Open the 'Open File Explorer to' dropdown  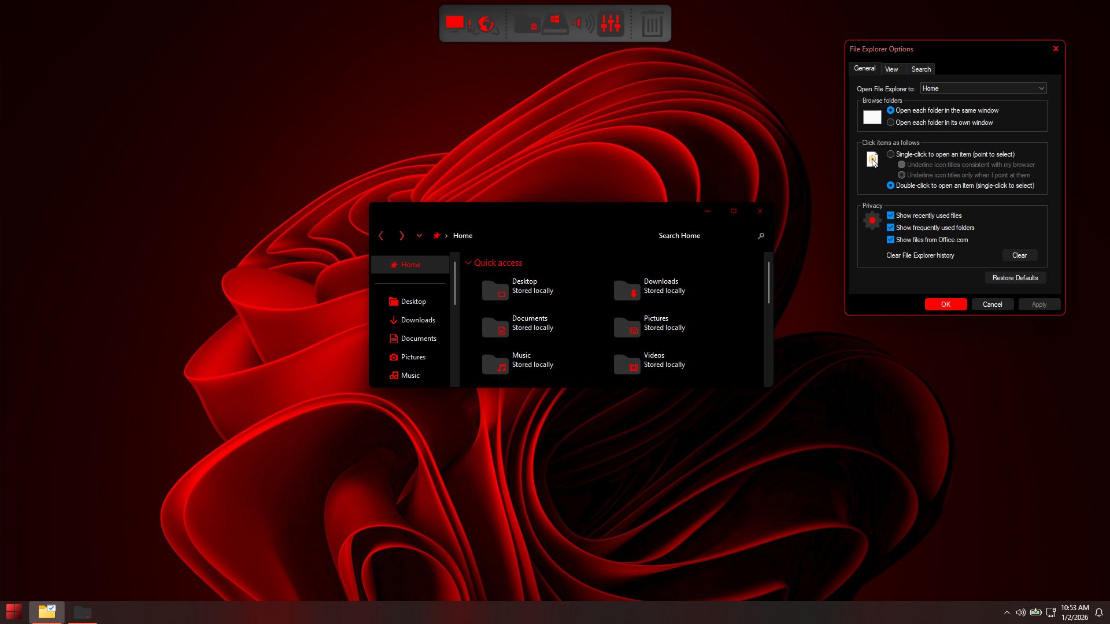983,88
